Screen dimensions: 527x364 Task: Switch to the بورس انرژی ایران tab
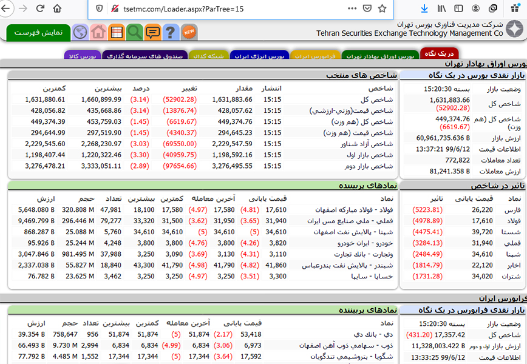[x=259, y=55]
